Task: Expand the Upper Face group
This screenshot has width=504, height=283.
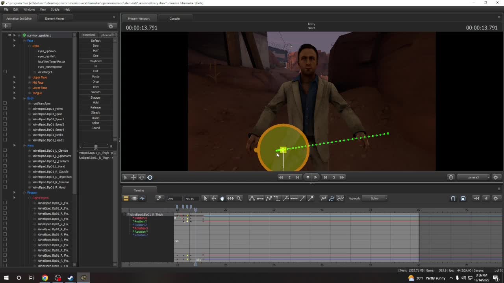Action: point(30,77)
